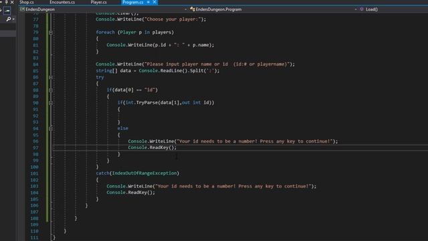Open the EndersDungeon.Program type dropdown
The width and height of the screenshot is (428, 241).
click(x=274, y=9)
